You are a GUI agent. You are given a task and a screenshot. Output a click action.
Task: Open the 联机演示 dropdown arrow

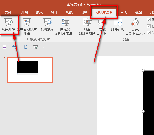click(x=48, y=33)
